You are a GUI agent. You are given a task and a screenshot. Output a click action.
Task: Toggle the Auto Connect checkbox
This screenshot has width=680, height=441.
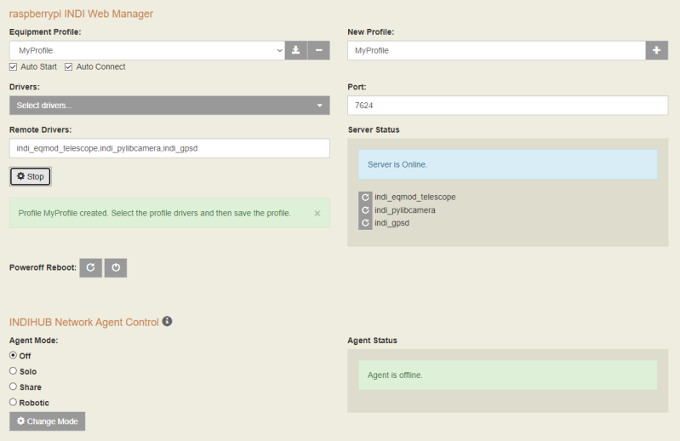coord(69,66)
